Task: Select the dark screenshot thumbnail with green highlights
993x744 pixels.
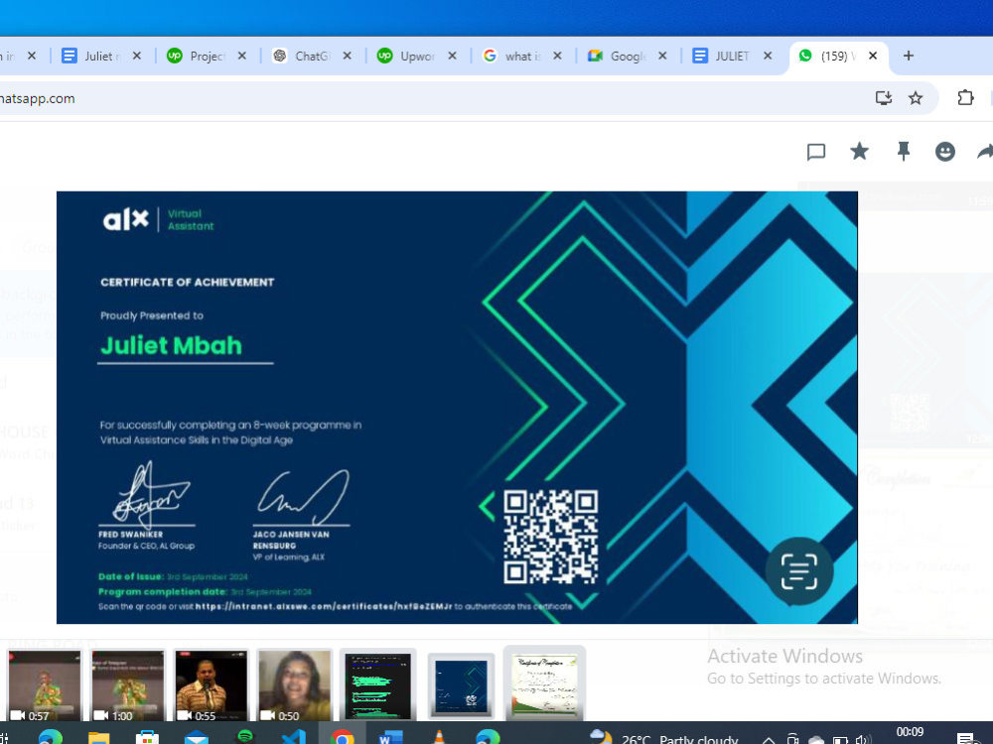Action: tap(377, 685)
